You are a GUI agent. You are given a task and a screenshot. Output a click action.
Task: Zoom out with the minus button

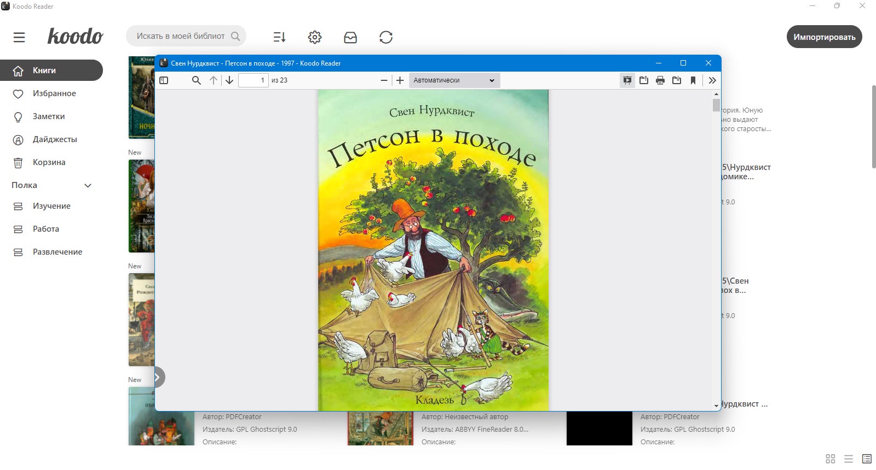point(384,80)
